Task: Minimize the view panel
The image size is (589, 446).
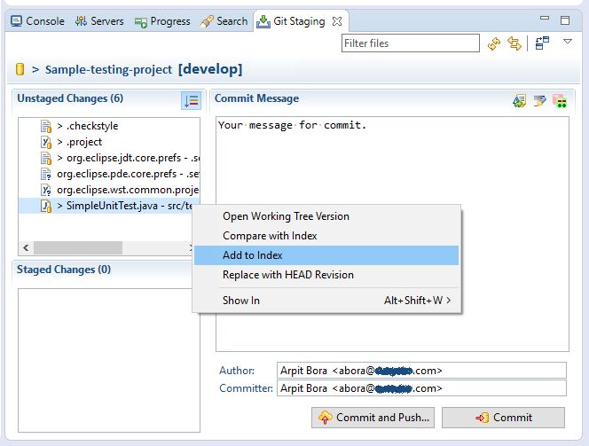Action: pyautogui.click(x=545, y=18)
